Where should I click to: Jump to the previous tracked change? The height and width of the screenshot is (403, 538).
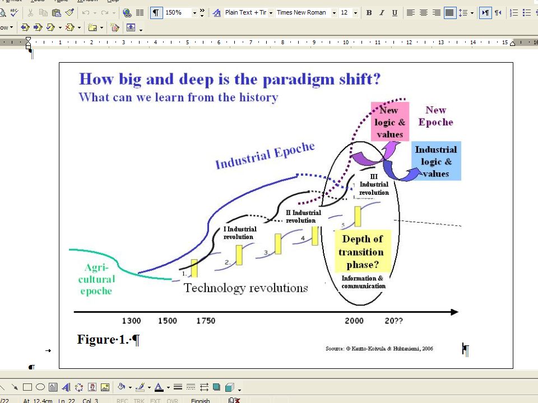point(25,27)
